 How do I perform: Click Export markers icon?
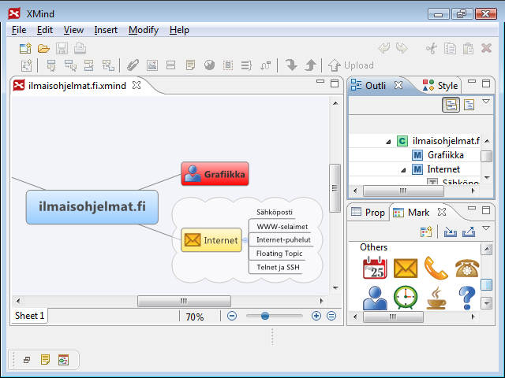point(469,232)
